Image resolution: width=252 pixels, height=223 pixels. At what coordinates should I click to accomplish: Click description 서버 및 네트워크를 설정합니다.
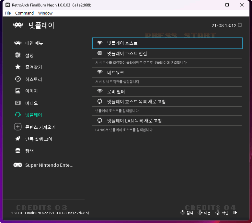118,81
